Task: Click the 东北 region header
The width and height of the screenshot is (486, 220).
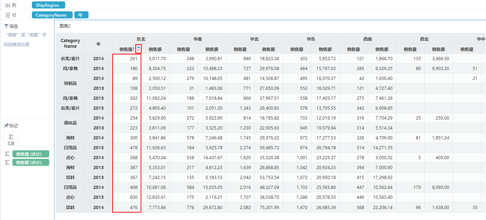Action: click(x=141, y=39)
